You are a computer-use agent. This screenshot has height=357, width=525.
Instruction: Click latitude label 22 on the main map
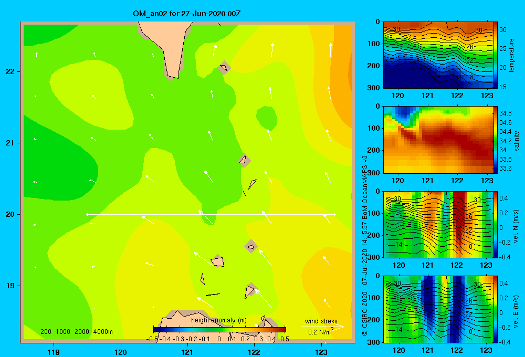click(10, 72)
